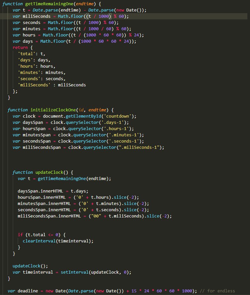Click the 'days': days, property line
This screenshot has height=295, width=250.
click(x=34, y=60)
